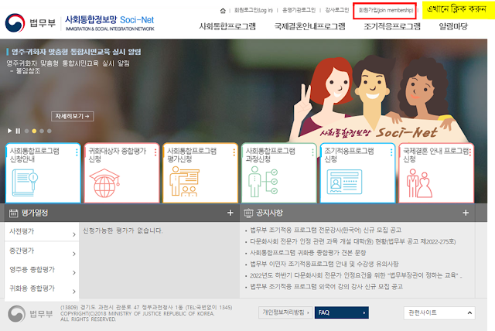The height and width of the screenshot is (331, 495).
Task: Expand the 관련사이트 dropdown
Action: coord(437,312)
